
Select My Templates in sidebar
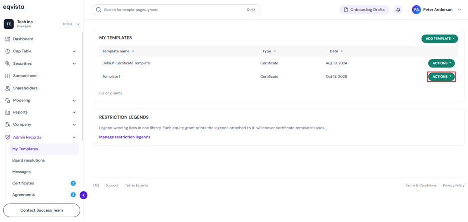pyautogui.click(x=44, y=149)
